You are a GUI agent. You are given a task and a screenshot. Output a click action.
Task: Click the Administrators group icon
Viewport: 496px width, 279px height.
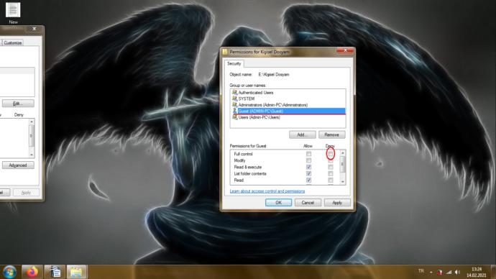pyautogui.click(x=234, y=105)
